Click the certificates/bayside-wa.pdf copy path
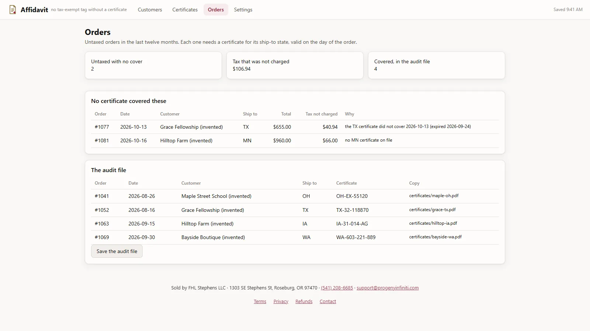This screenshot has width=590, height=331. (x=435, y=237)
